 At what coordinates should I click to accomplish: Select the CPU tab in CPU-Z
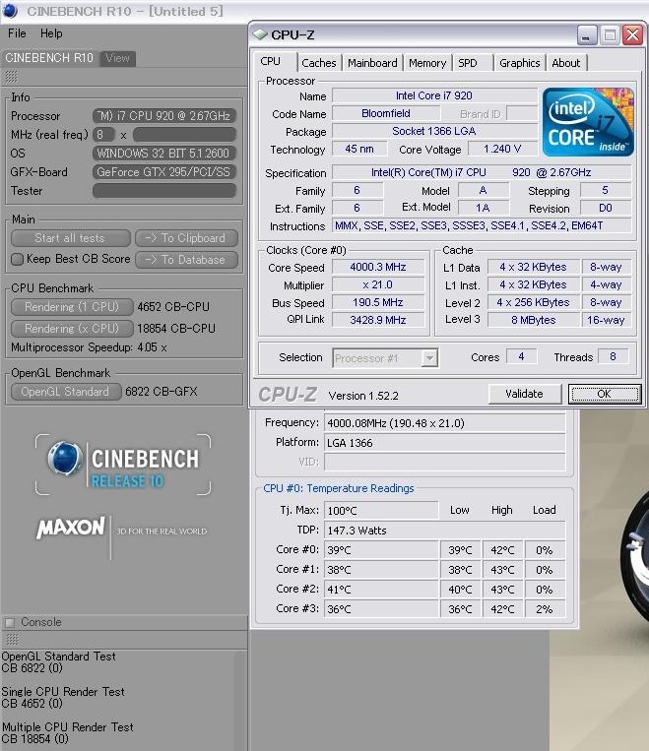coord(271,61)
